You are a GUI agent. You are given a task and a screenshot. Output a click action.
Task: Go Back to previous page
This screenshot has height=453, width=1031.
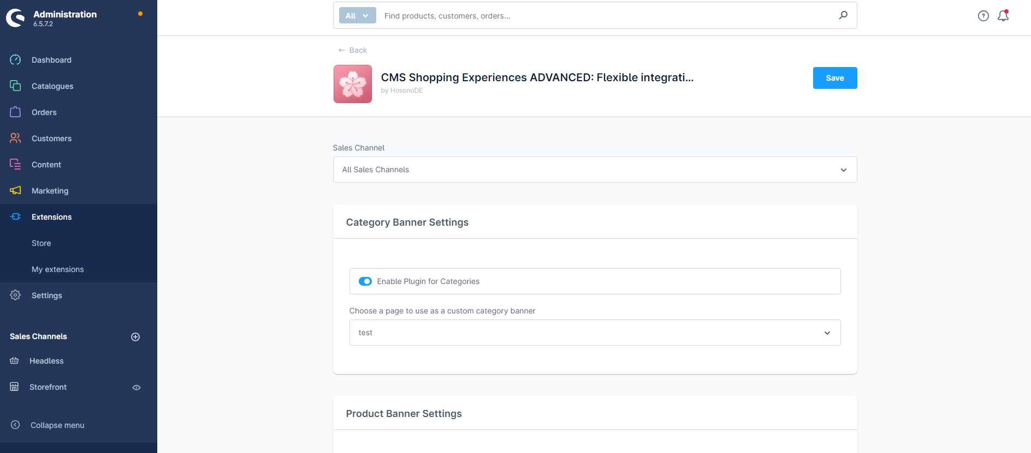[352, 50]
